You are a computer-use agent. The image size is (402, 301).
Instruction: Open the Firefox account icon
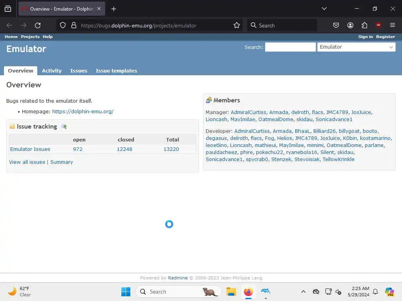coord(350,25)
